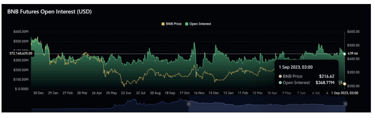The image size is (374, 118).
Task: Click the $100.00M left axis label
Action: 21,79
